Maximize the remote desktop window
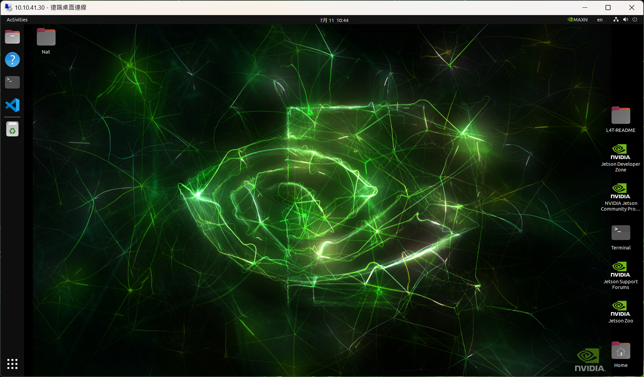This screenshot has height=377, width=644. point(608,7)
